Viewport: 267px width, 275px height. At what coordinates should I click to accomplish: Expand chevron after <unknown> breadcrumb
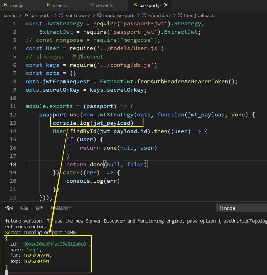[x=94, y=16]
